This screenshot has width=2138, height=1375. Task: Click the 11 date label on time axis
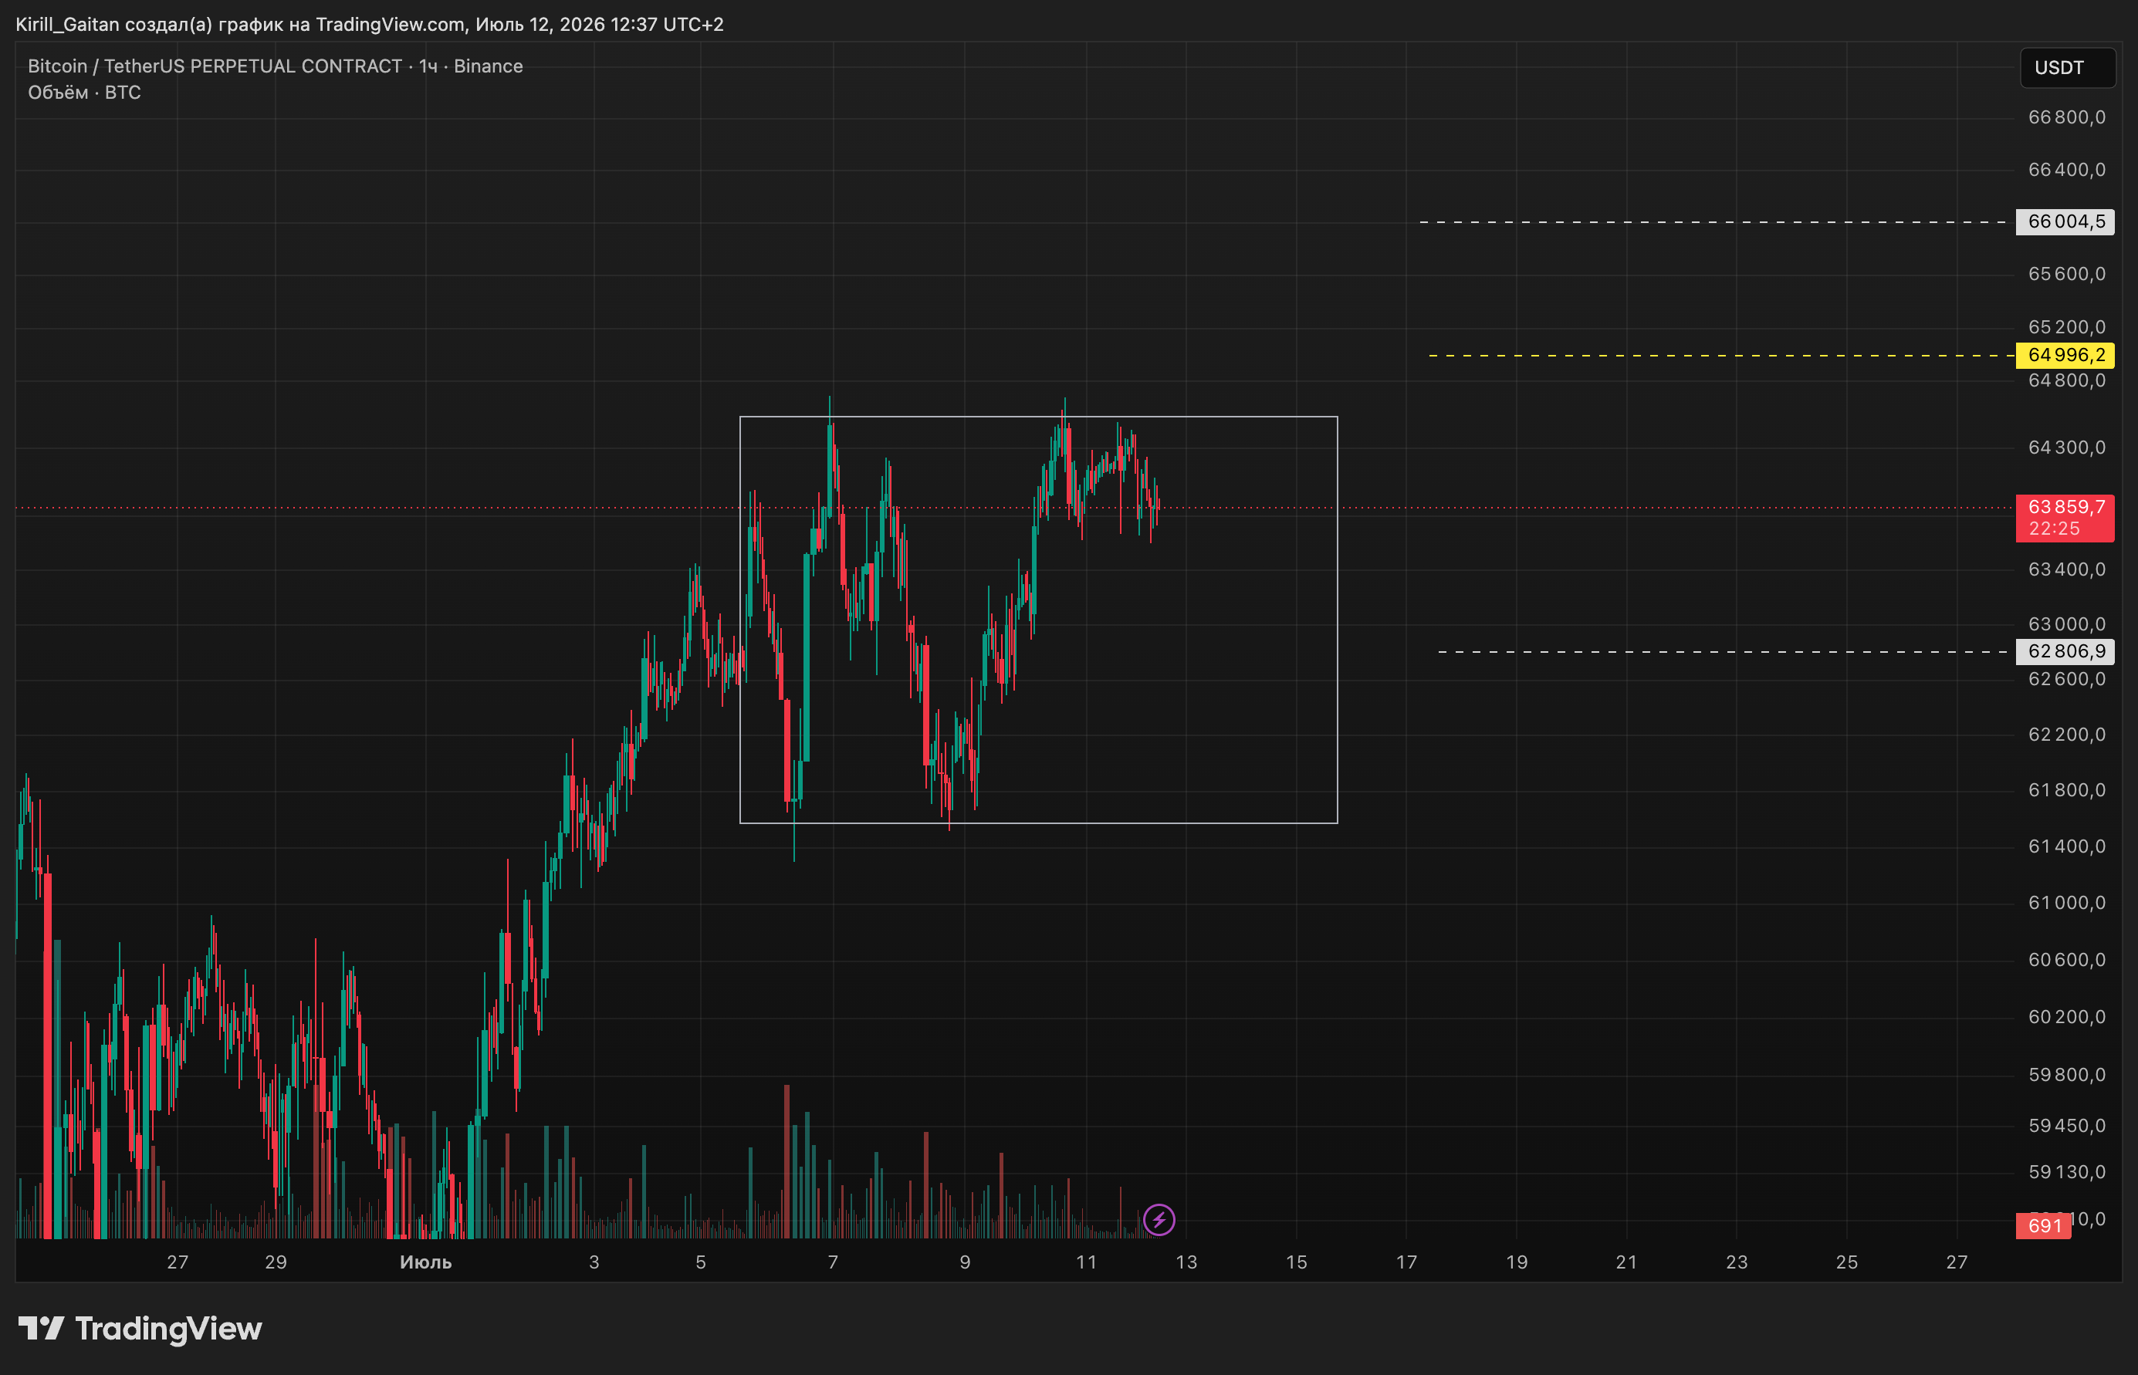(1086, 1262)
